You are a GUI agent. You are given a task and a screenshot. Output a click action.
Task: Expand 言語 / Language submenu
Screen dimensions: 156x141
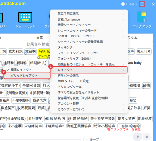click(x=89, y=19)
